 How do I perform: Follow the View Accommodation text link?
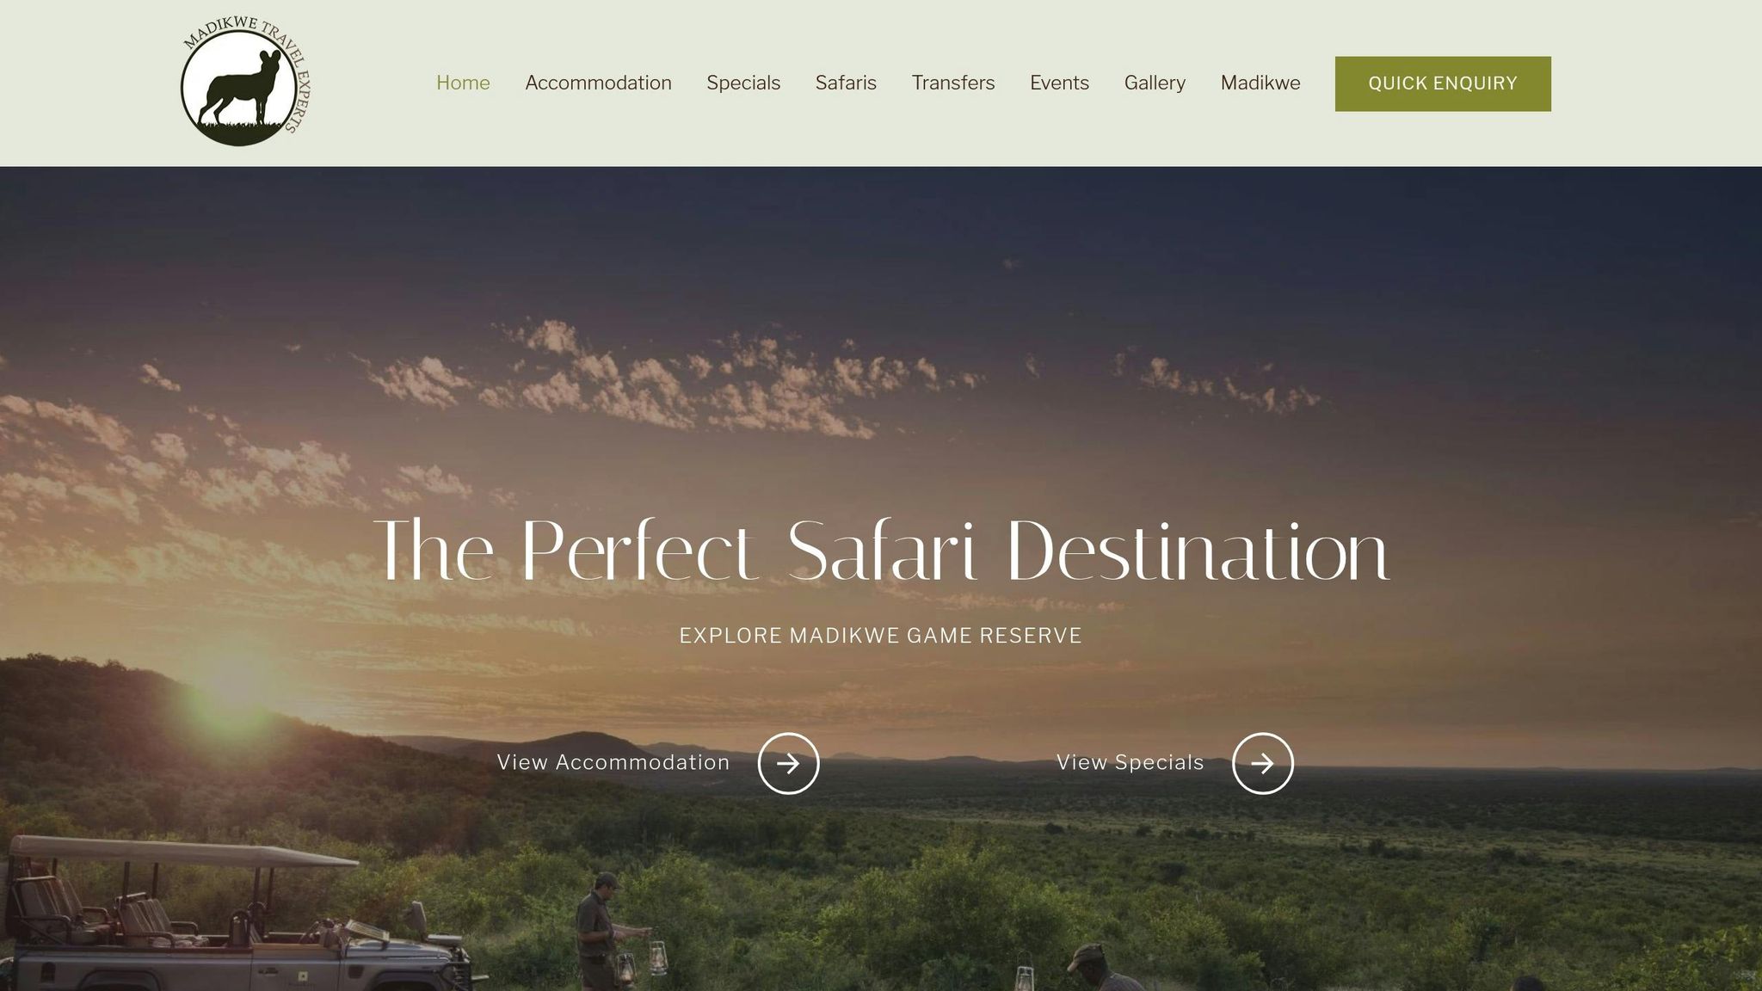point(613,762)
